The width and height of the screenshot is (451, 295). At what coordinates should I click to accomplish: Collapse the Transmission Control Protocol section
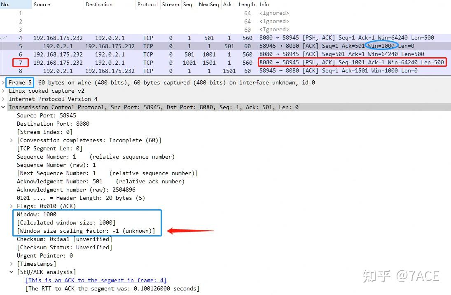tap(3, 107)
